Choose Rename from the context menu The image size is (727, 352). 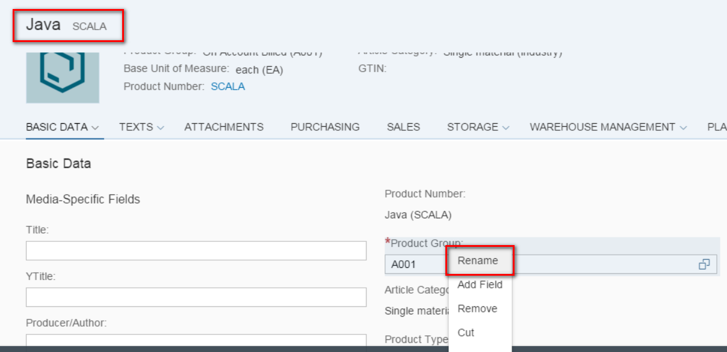(x=478, y=261)
